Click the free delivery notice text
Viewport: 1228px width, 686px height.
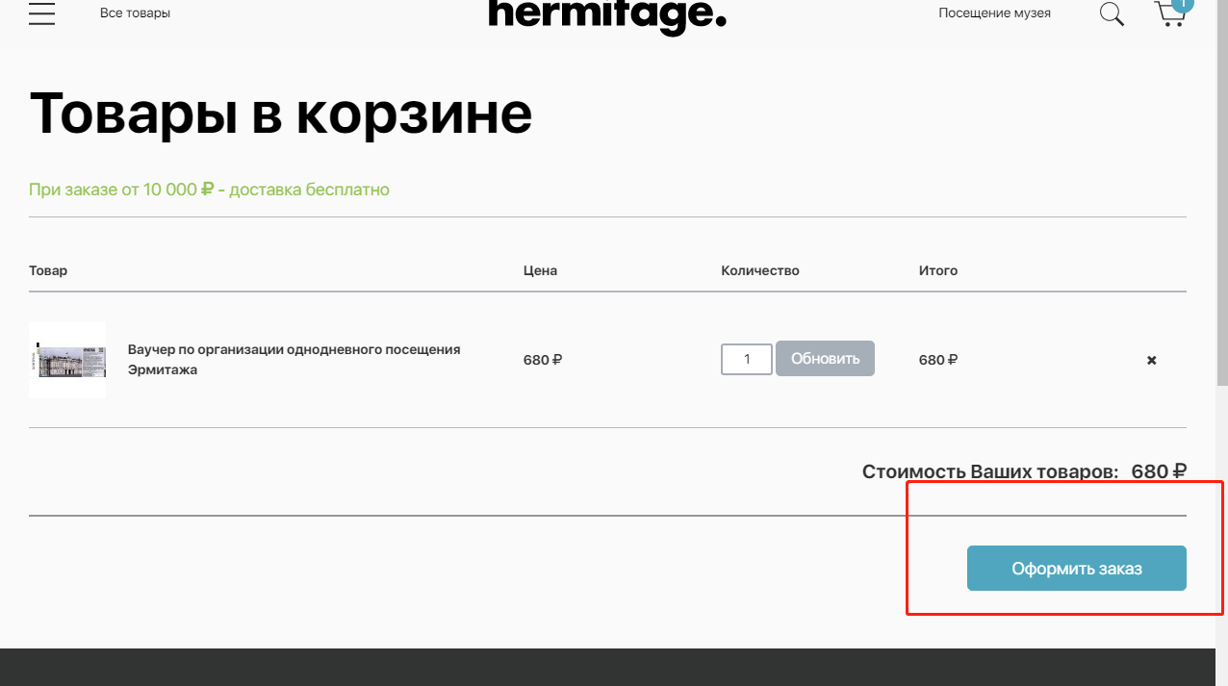coord(209,190)
